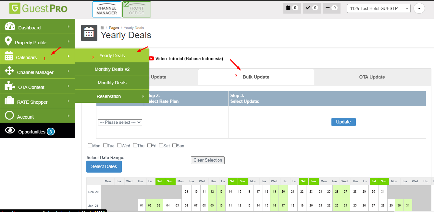The image size is (434, 212).
Task: Click the Pages breadcrumb link
Action: 114,28
